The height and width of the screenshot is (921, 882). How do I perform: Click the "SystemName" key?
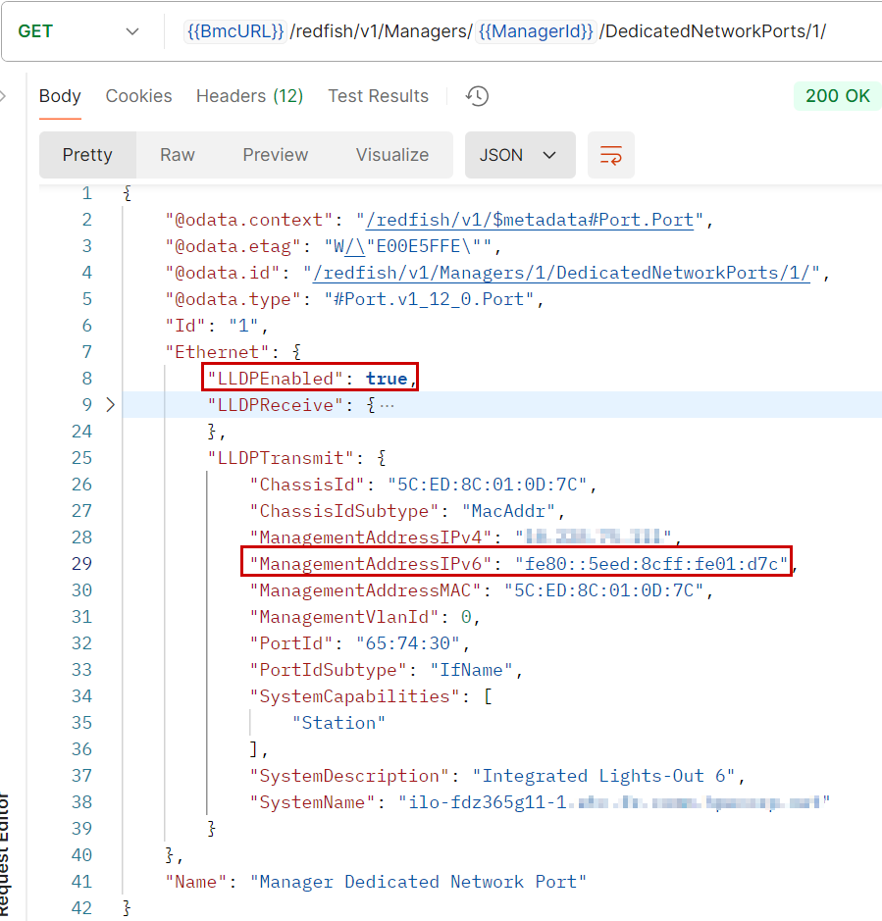pyautogui.click(x=313, y=802)
